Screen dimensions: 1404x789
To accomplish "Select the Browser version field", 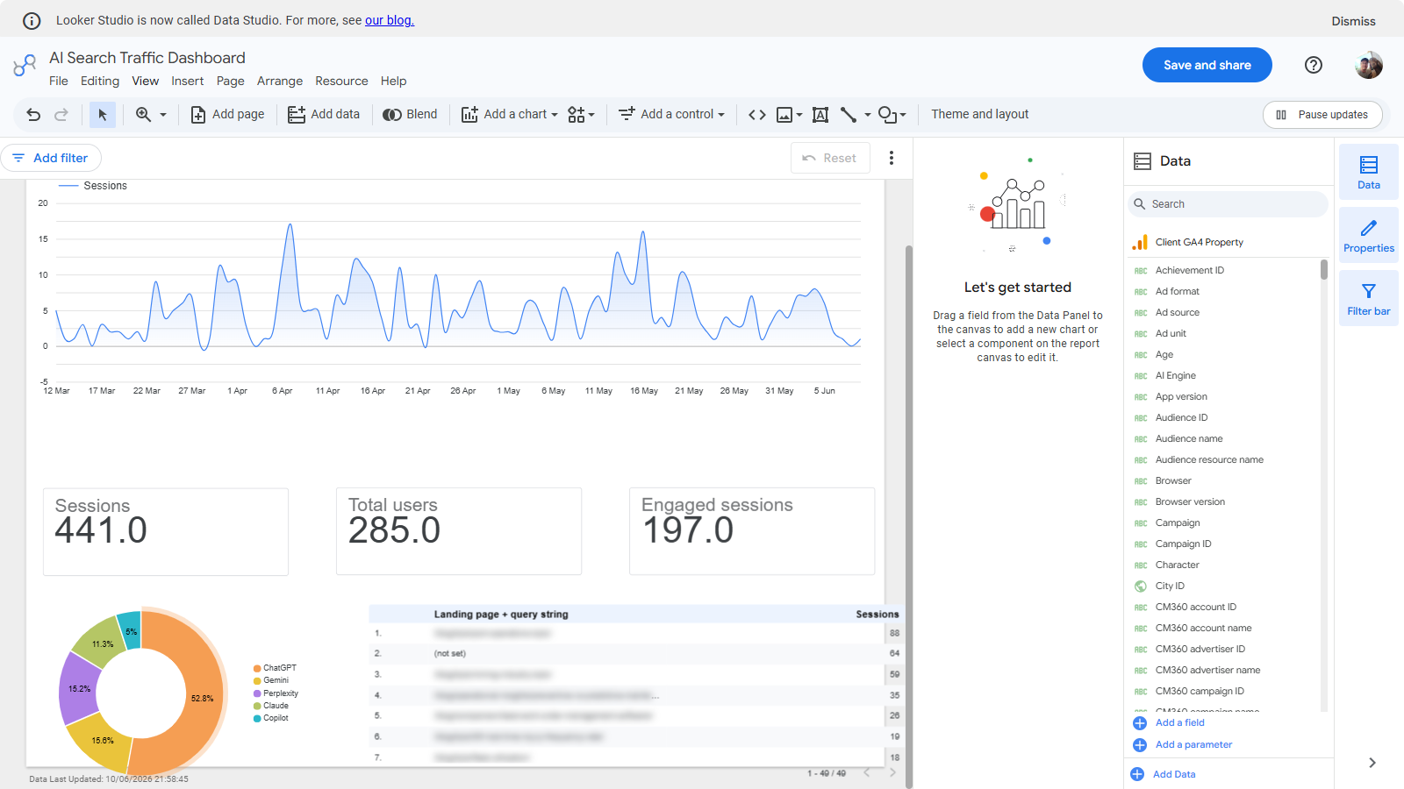I will [1190, 501].
